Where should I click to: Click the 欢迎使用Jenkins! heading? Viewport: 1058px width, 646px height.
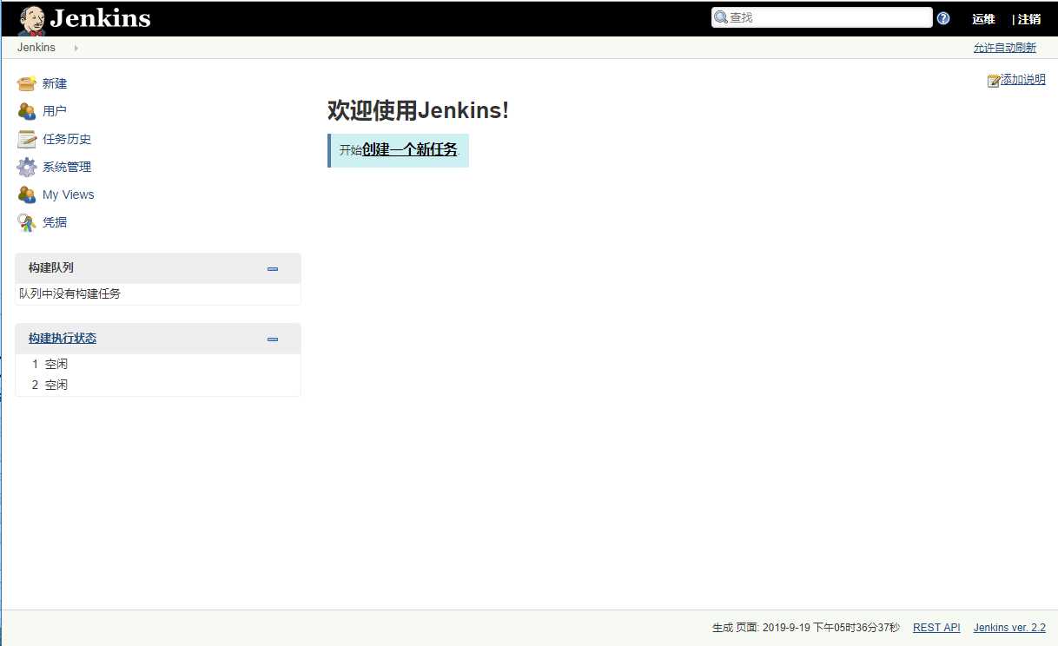click(x=418, y=110)
